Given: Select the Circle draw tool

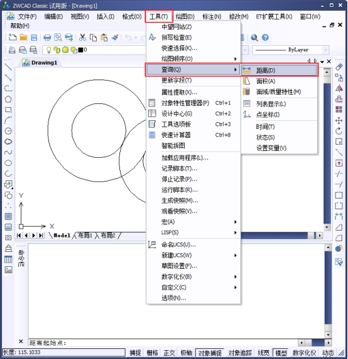Looking at the screenshot, I should [x=8, y=131].
